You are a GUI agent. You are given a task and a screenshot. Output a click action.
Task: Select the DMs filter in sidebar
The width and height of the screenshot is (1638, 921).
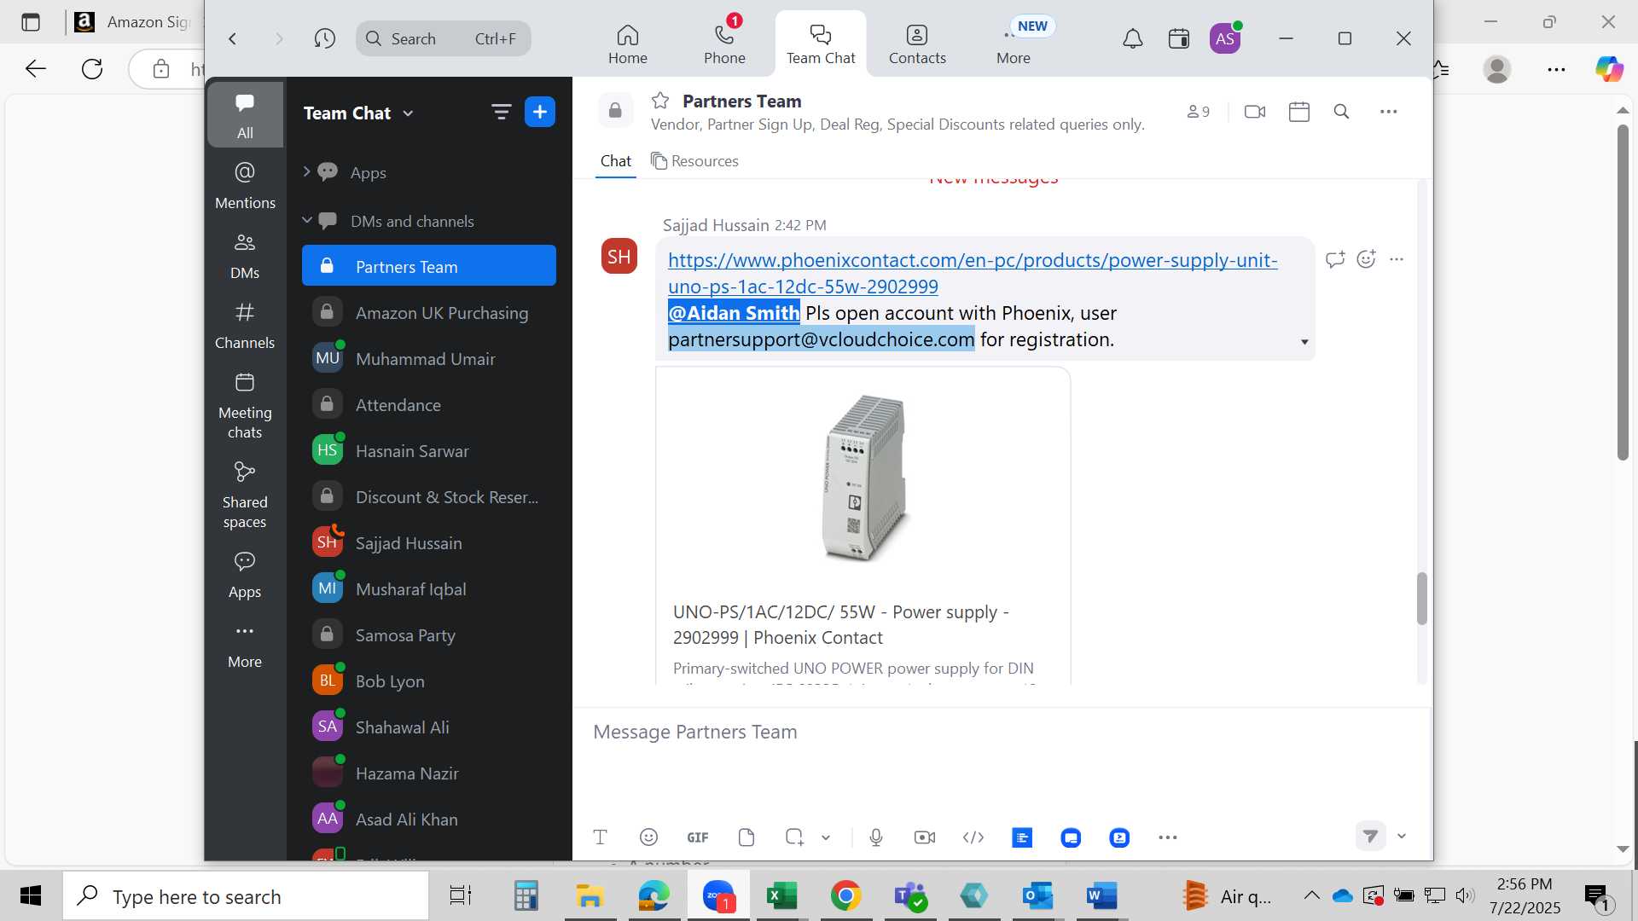245,256
